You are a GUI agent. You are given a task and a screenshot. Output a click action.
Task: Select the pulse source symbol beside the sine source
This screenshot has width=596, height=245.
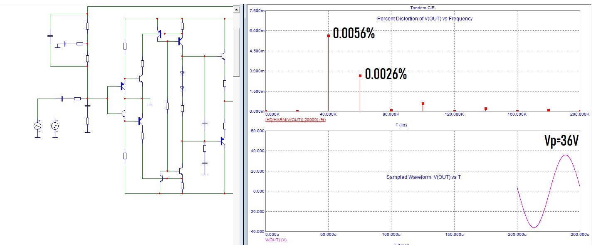tap(55, 126)
